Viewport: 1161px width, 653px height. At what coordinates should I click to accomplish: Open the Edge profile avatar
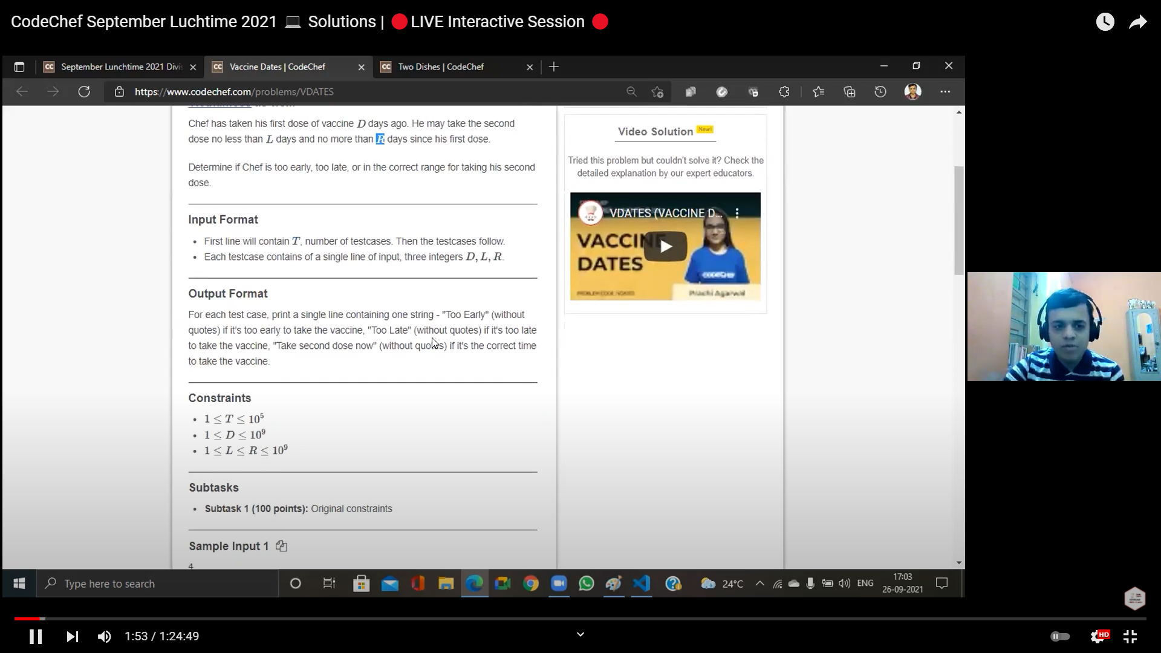(x=912, y=91)
